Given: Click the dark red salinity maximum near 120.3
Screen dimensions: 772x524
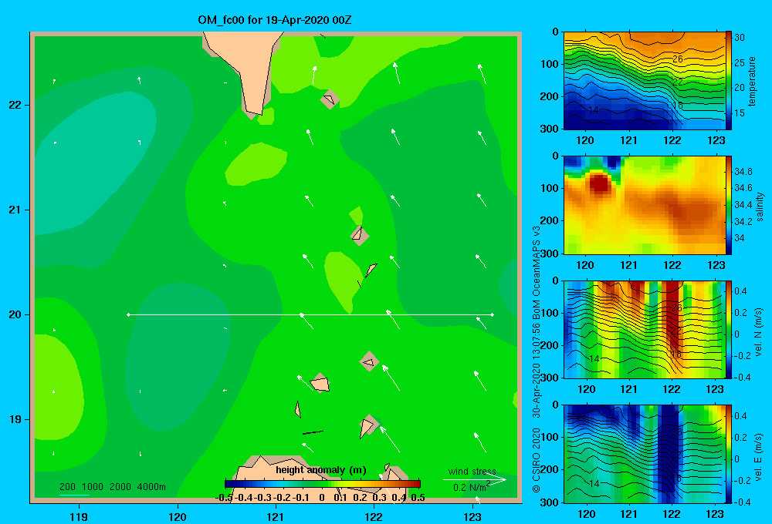Looking at the screenshot, I should click(x=600, y=183).
